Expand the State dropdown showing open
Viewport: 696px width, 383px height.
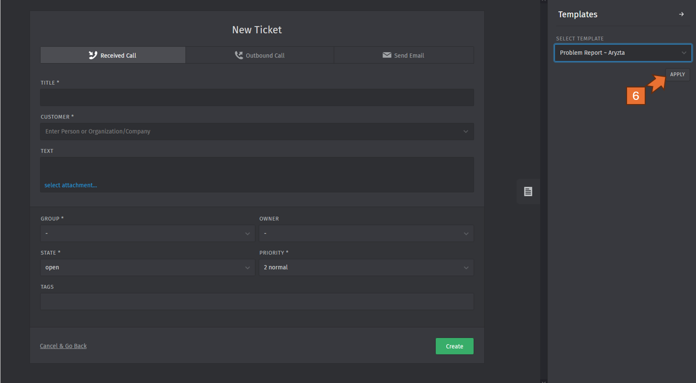tap(148, 268)
